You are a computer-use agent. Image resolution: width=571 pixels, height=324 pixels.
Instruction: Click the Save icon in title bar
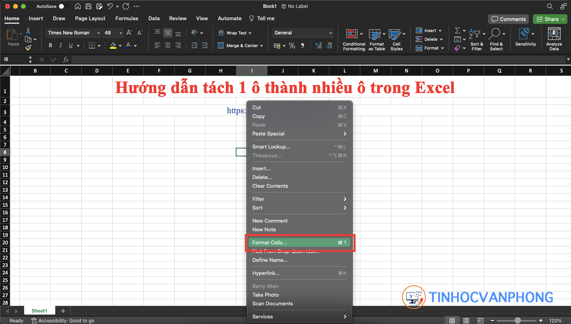tap(88, 6)
